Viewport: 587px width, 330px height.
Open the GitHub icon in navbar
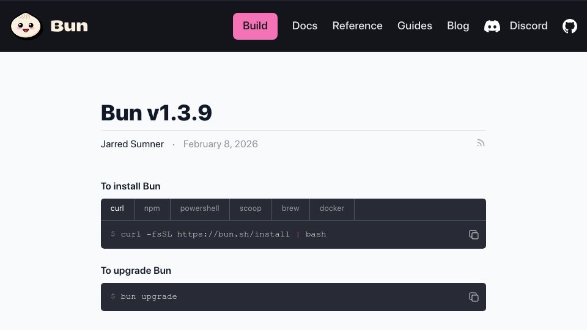pyautogui.click(x=569, y=26)
